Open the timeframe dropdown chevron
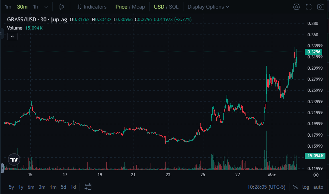The image size is (329, 194). click(x=46, y=7)
